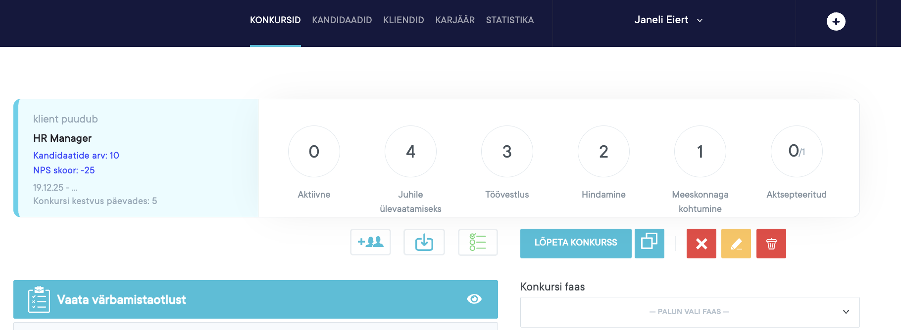Screen dimensions: 901x330
Task: Click the HR Manager contest title
Action: [62, 138]
